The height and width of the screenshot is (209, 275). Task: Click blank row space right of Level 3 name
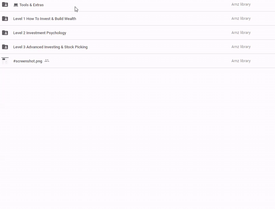point(153,47)
